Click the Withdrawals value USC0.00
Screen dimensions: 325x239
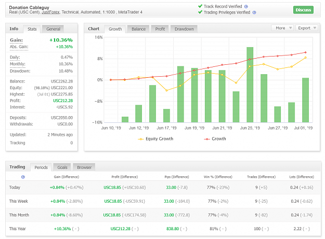[65, 124]
